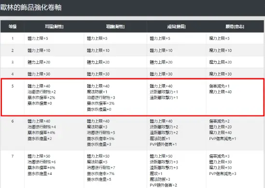Click the 近距離攻擊力+3 line

[164, 162]
